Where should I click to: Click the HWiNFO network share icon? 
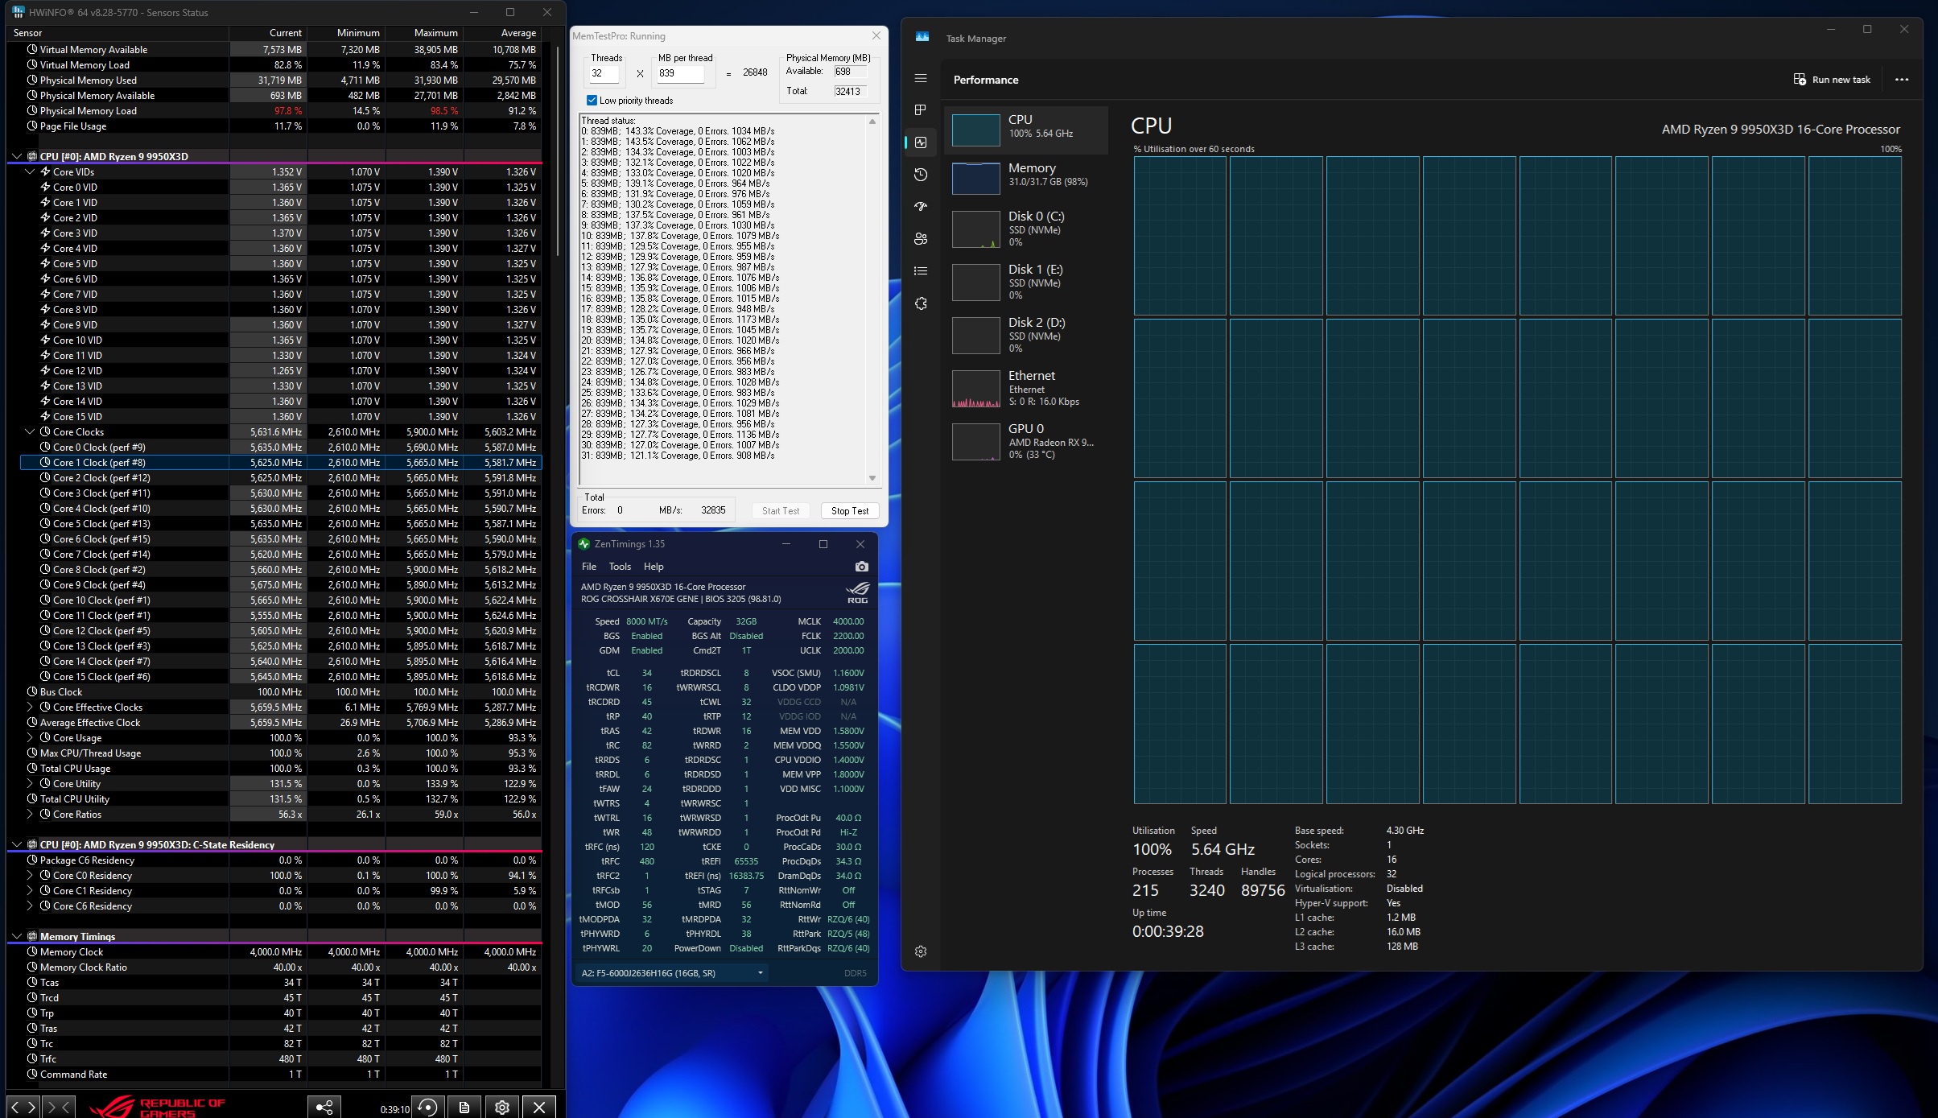tap(324, 1108)
